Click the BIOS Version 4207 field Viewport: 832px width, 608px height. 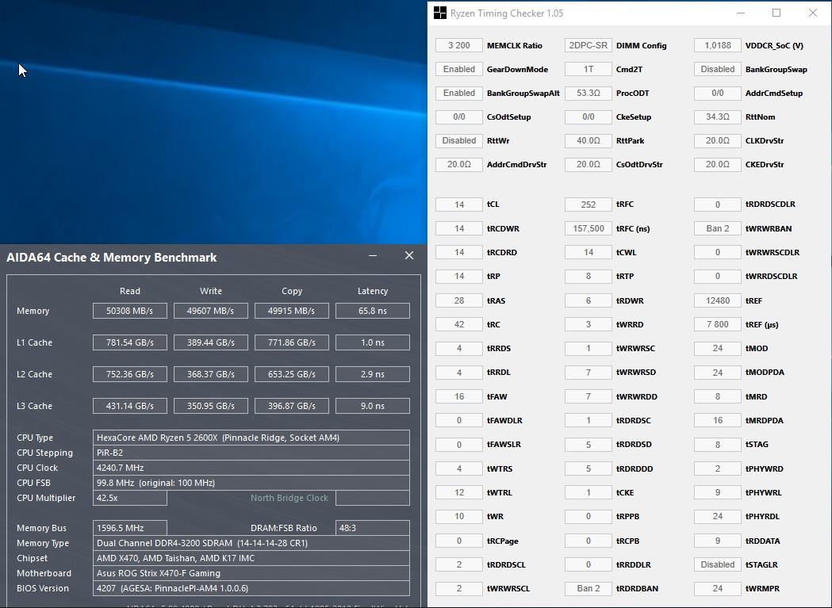coord(251,588)
